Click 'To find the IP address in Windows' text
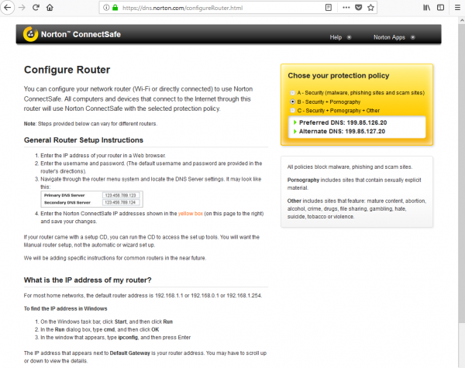 coord(66,308)
